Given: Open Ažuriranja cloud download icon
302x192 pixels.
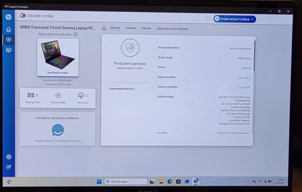Looking at the screenshot, I should click(x=81, y=96).
